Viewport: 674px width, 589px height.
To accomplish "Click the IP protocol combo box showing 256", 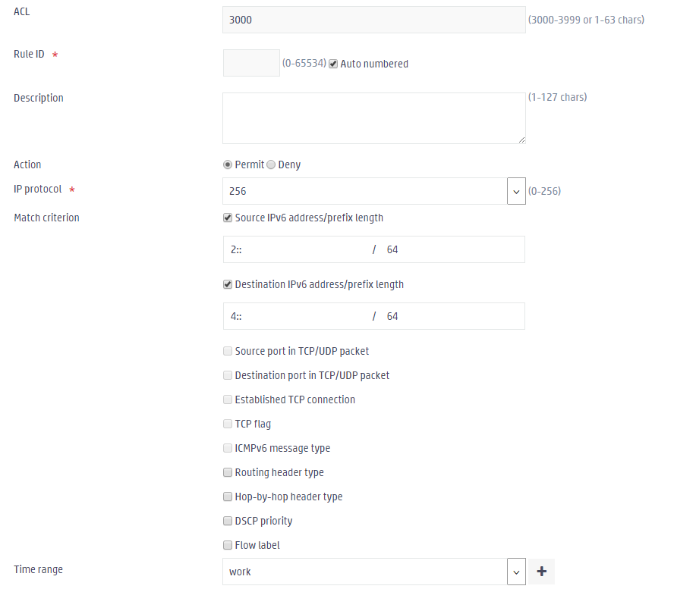I will click(365, 192).
